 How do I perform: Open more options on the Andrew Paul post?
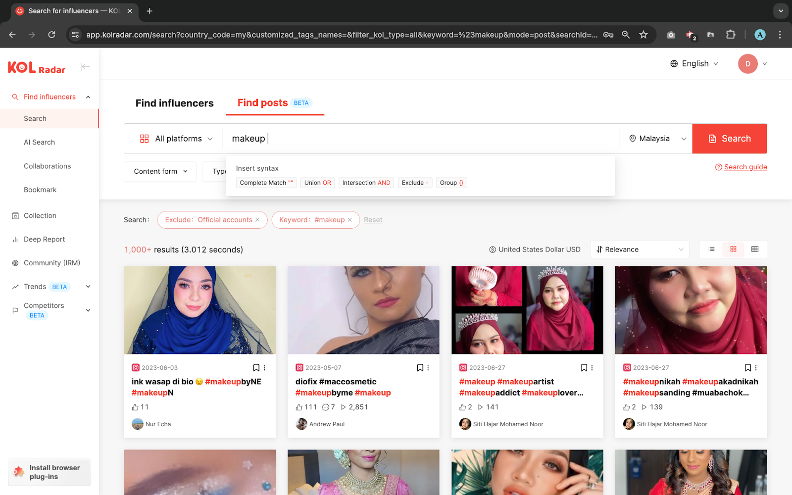[x=428, y=368]
